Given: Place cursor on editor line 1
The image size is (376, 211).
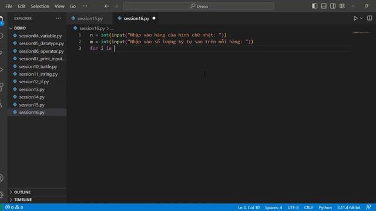Looking at the screenshot, I should tap(158, 35).
